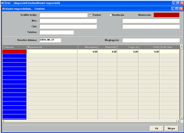
Task: Click the Érték column header
Action: click(x=149, y=47)
